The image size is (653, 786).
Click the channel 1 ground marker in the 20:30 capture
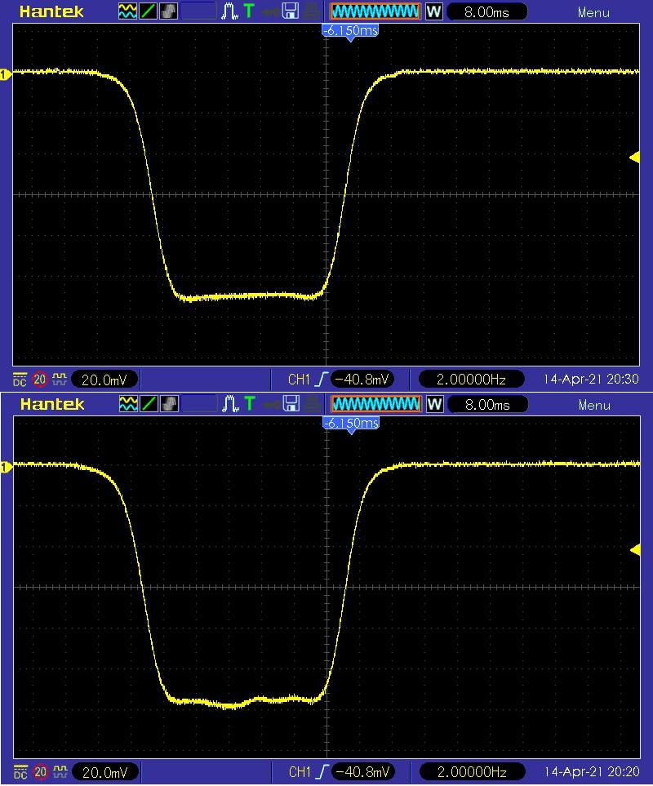(5, 75)
